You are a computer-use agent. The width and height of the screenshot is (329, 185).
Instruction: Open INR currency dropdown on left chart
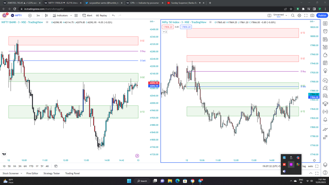coord(152,21)
